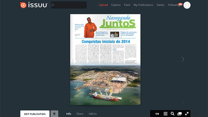
Task: Open the user avatar profile menu
Action: point(187,5)
